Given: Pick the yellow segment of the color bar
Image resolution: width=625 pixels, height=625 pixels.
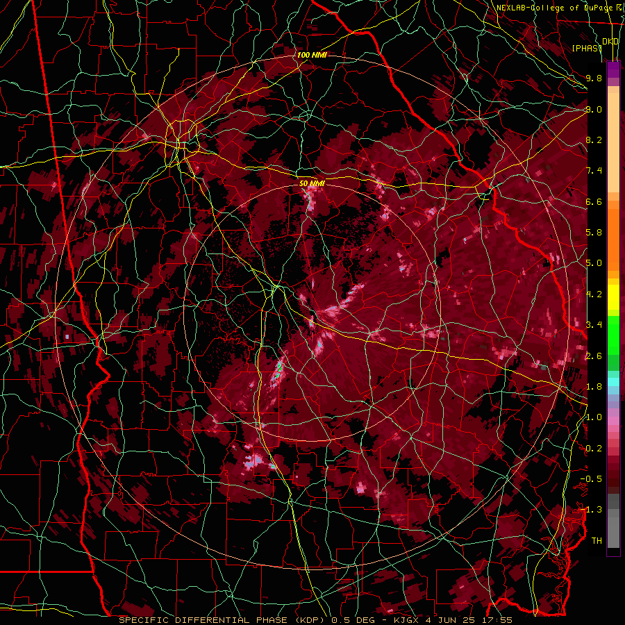Looking at the screenshot, I should [x=613, y=297].
